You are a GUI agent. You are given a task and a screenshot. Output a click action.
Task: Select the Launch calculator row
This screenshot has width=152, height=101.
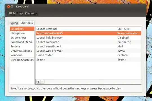[88, 42]
